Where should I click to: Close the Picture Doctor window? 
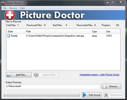point(121,2)
